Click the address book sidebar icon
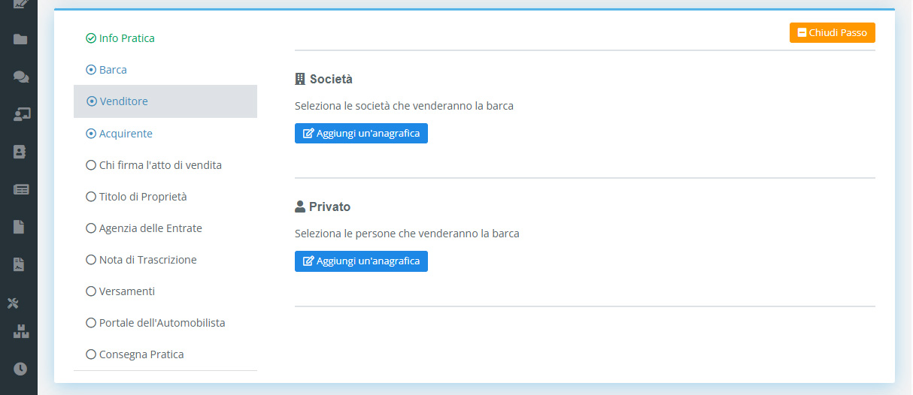 click(x=20, y=152)
